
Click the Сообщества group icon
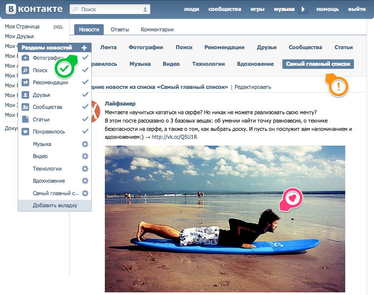25,107
